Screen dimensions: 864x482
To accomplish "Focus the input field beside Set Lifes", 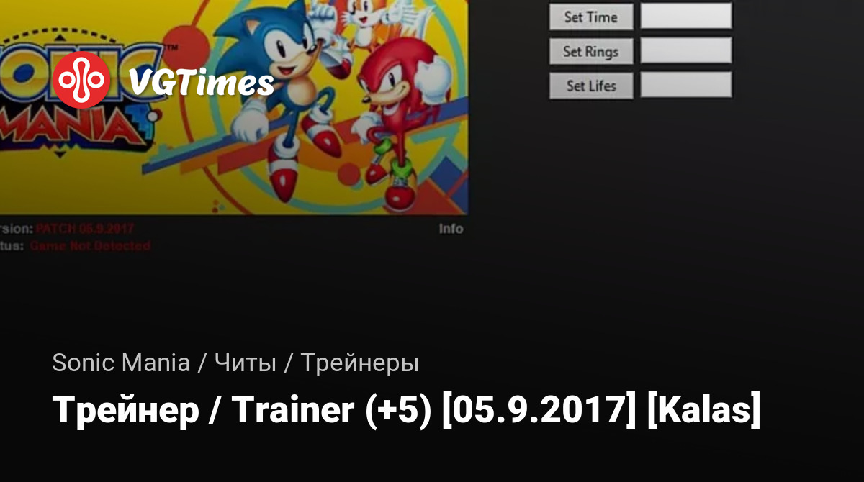I will click(686, 84).
